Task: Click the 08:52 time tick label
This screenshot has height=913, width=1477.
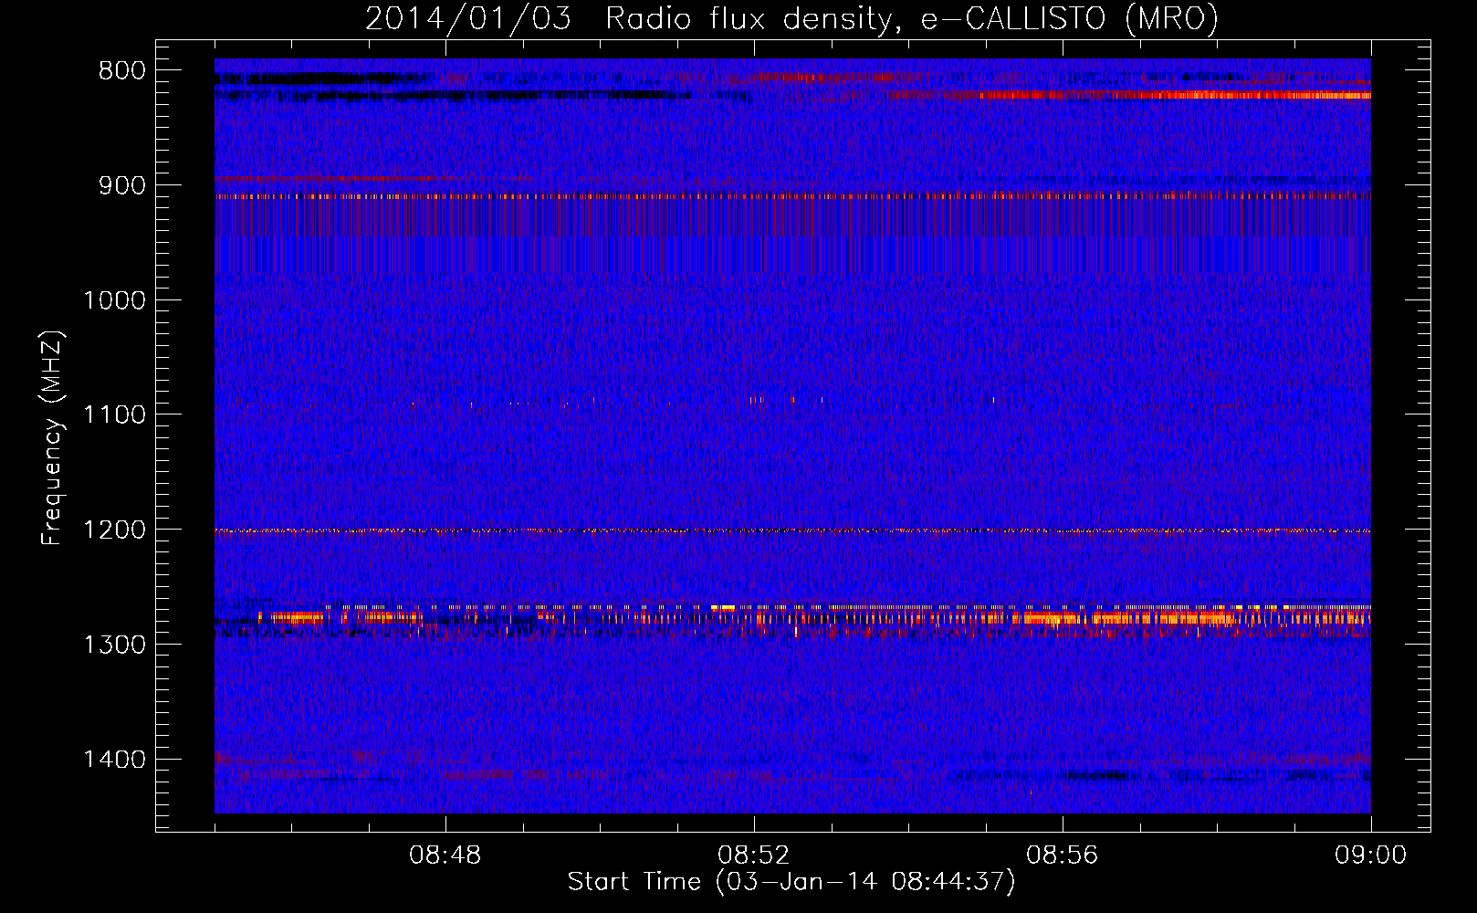Action: 754,855
